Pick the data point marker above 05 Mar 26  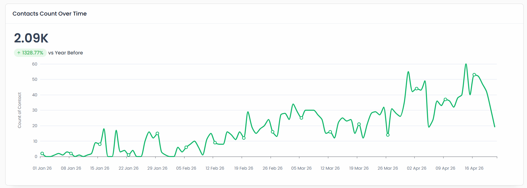click(x=301, y=118)
